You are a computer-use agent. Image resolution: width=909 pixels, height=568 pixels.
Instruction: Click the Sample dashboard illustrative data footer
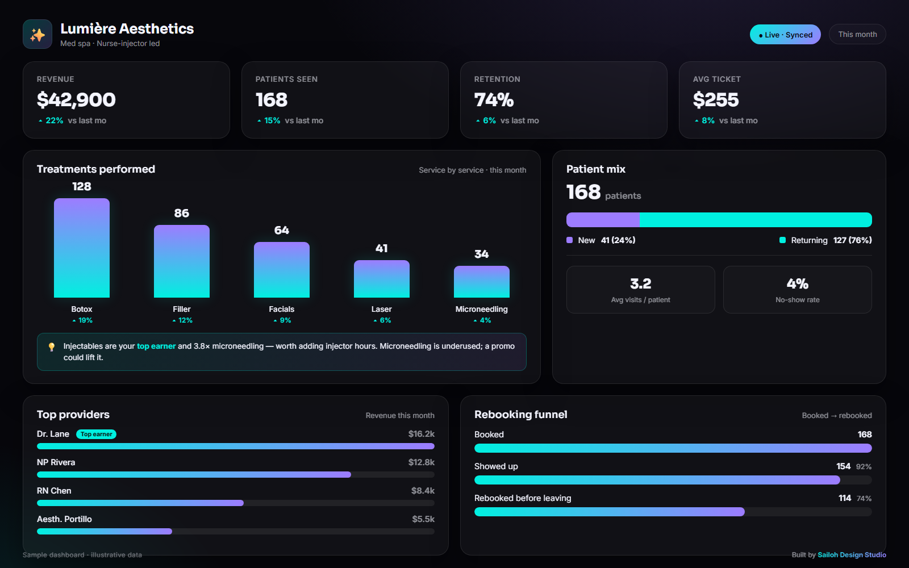(x=82, y=555)
